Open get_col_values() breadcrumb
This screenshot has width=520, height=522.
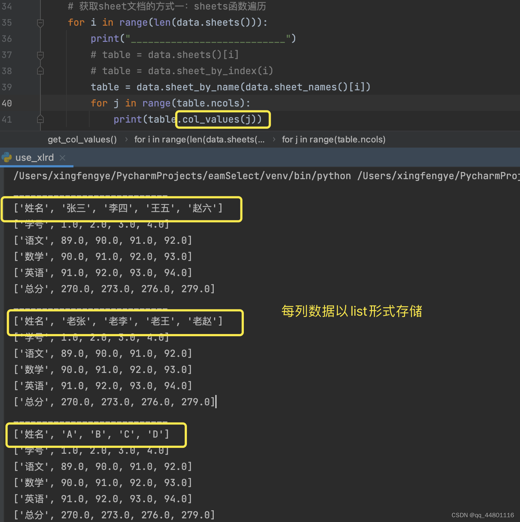click(x=82, y=139)
